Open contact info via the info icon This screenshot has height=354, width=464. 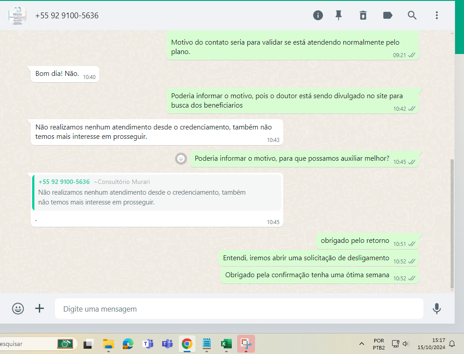click(x=318, y=15)
